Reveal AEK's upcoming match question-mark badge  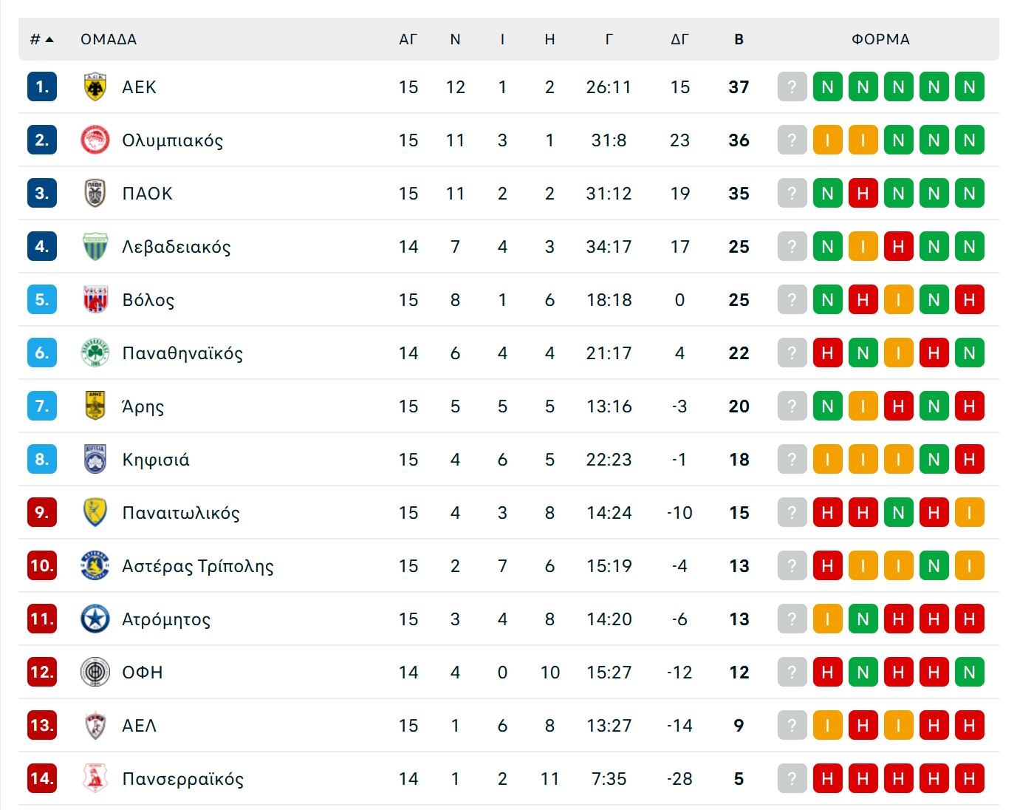click(792, 86)
